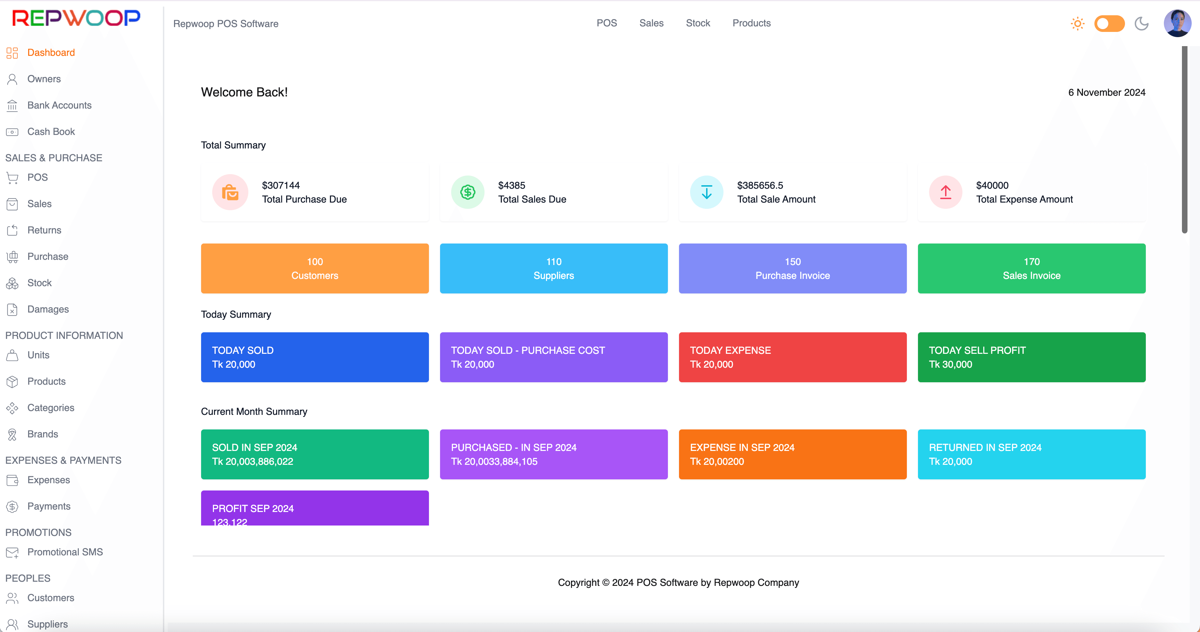Open the Expenses sidebar link
The height and width of the screenshot is (632, 1200).
point(48,480)
